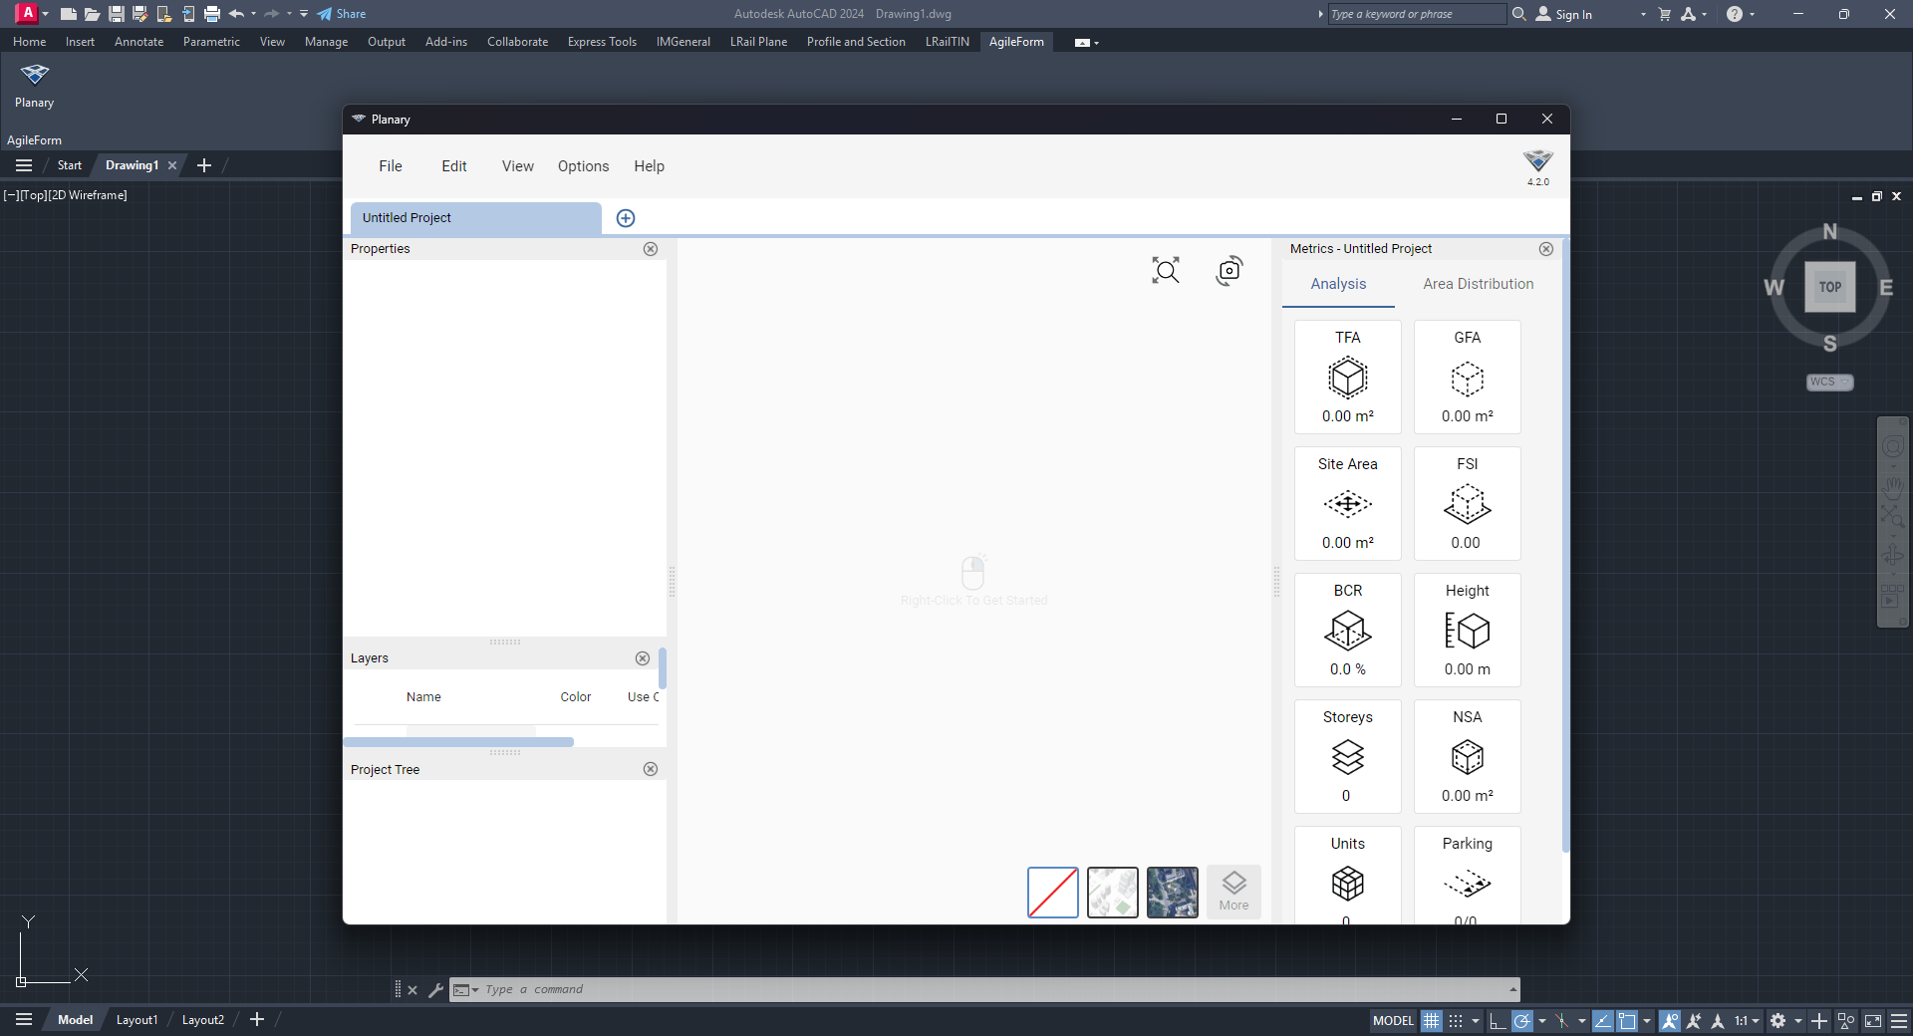Select the Untitled Project tab
Viewport: 1913px width, 1036px height.
pyautogui.click(x=475, y=218)
